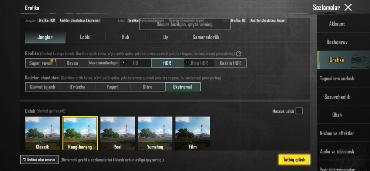The width and height of the screenshot is (370, 171).
Task: Select HDR graphics quality
Action: point(167,63)
